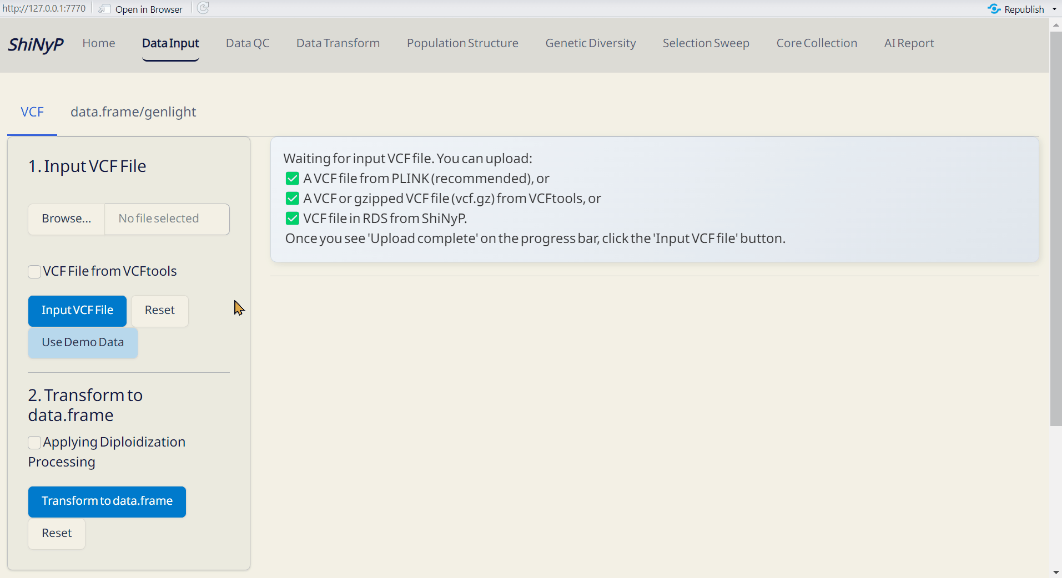The width and height of the screenshot is (1062, 578).
Task: Click Reset under Transform to data.frame
Action: point(57,534)
